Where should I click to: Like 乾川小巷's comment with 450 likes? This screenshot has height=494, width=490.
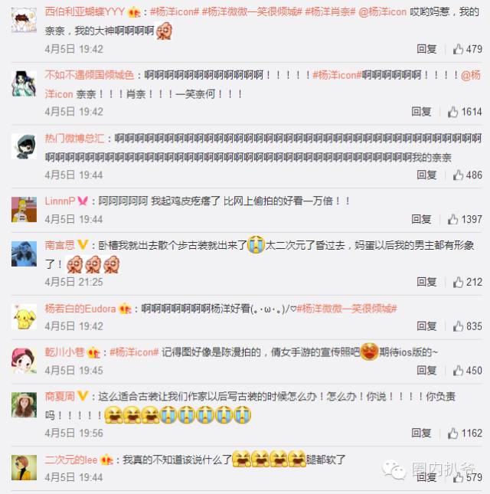pyautogui.click(x=467, y=371)
